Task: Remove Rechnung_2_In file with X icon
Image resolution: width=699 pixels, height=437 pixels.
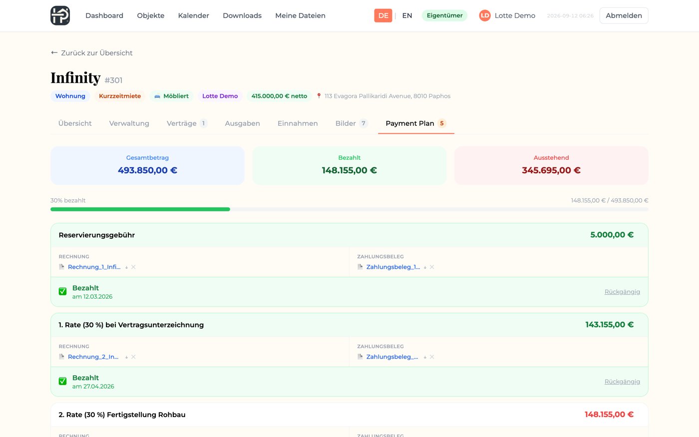Action: (133, 357)
